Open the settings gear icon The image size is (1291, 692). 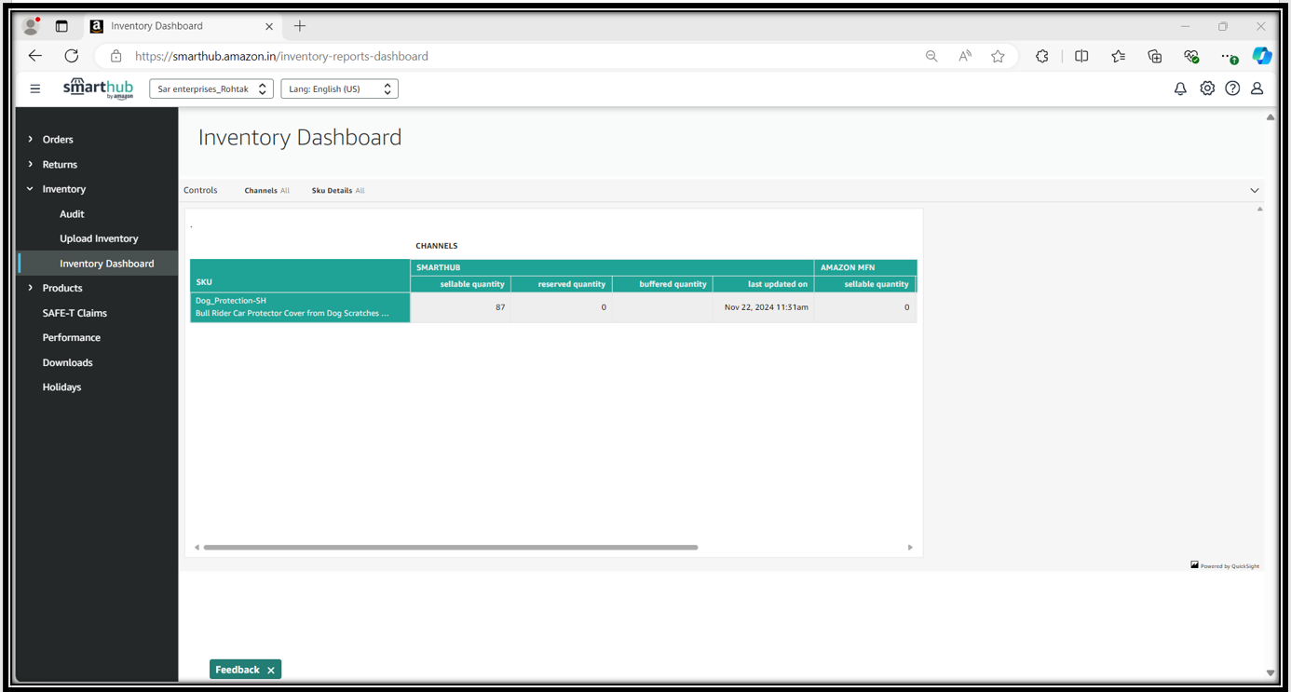pos(1207,88)
